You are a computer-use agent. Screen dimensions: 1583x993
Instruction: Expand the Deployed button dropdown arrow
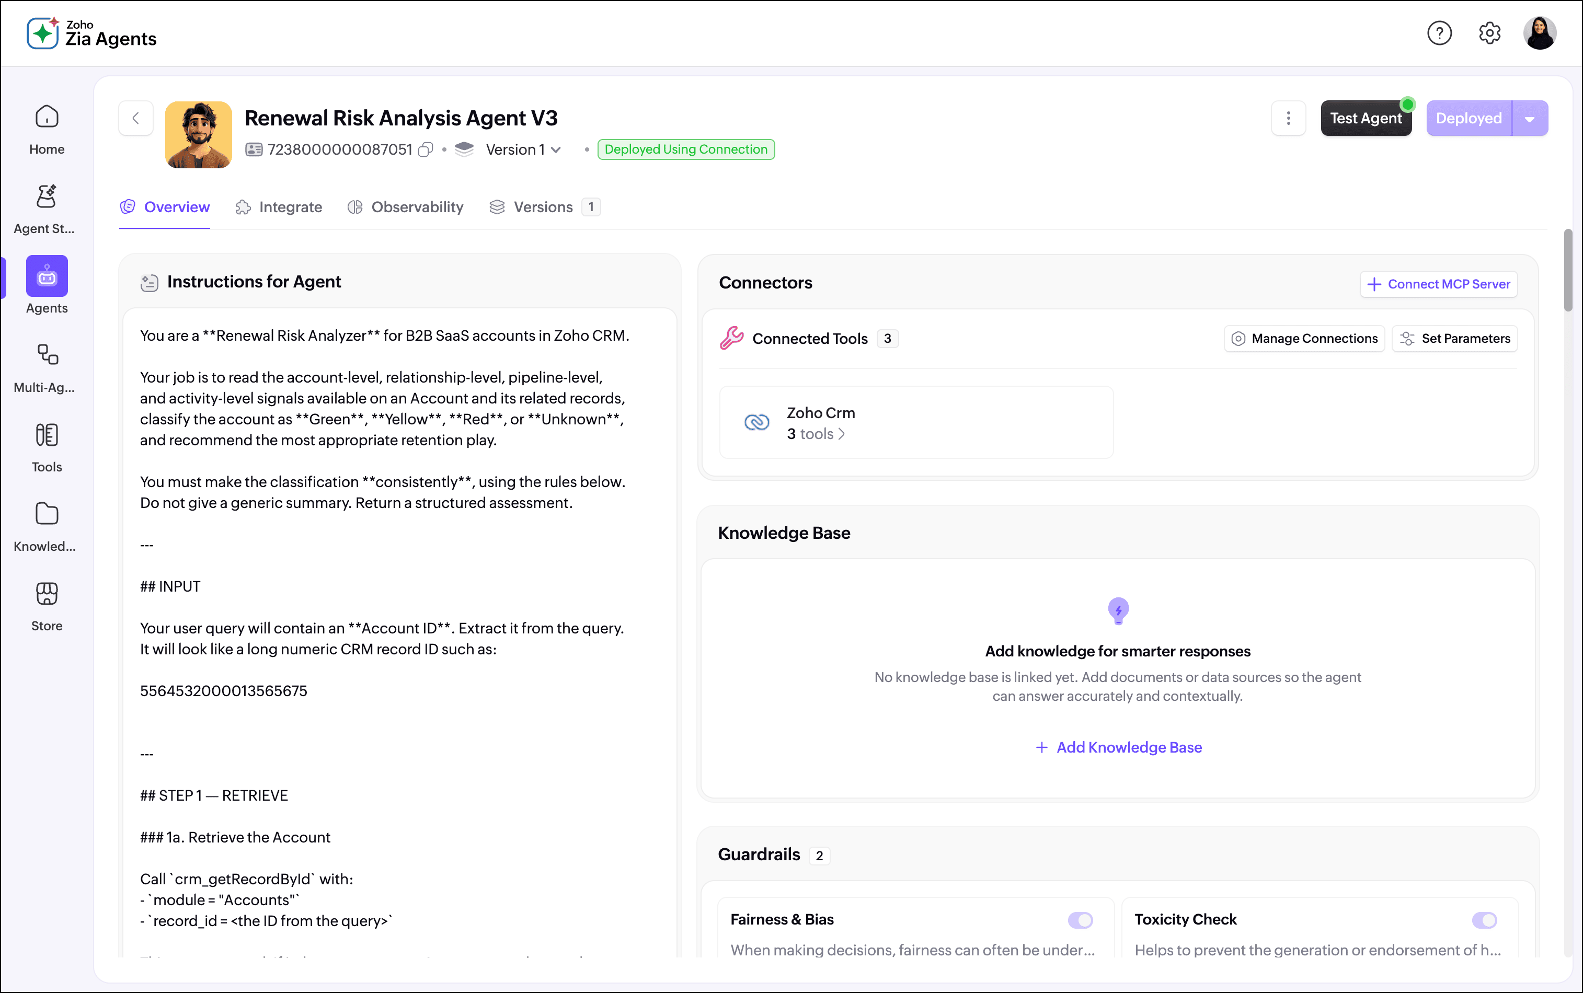[x=1530, y=118]
